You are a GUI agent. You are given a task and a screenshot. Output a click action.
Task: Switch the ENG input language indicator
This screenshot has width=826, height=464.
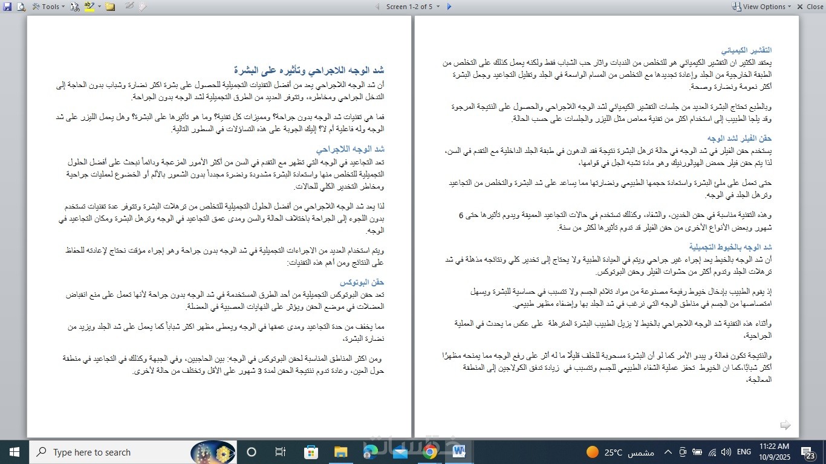(x=744, y=452)
